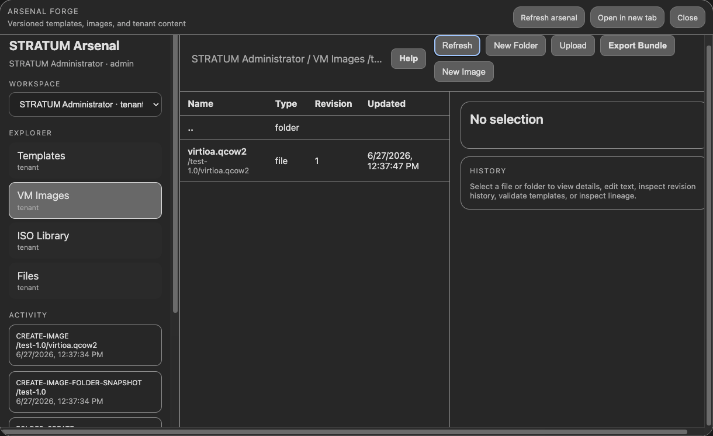Click the Help button
713x436 pixels.
[409, 58]
